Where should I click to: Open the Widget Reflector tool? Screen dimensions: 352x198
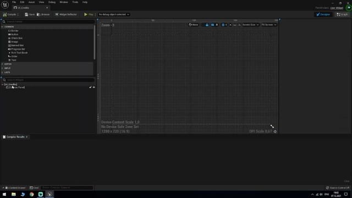(66, 14)
